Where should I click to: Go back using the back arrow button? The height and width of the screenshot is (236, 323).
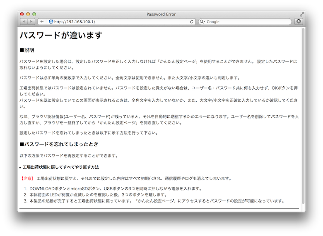pyautogui.click(x=24, y=21)
